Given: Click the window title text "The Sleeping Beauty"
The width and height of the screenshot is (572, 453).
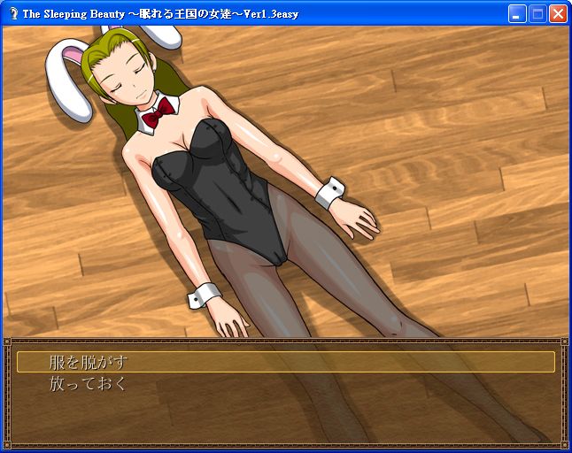Looking at the screenshot, I should point(73,14).
